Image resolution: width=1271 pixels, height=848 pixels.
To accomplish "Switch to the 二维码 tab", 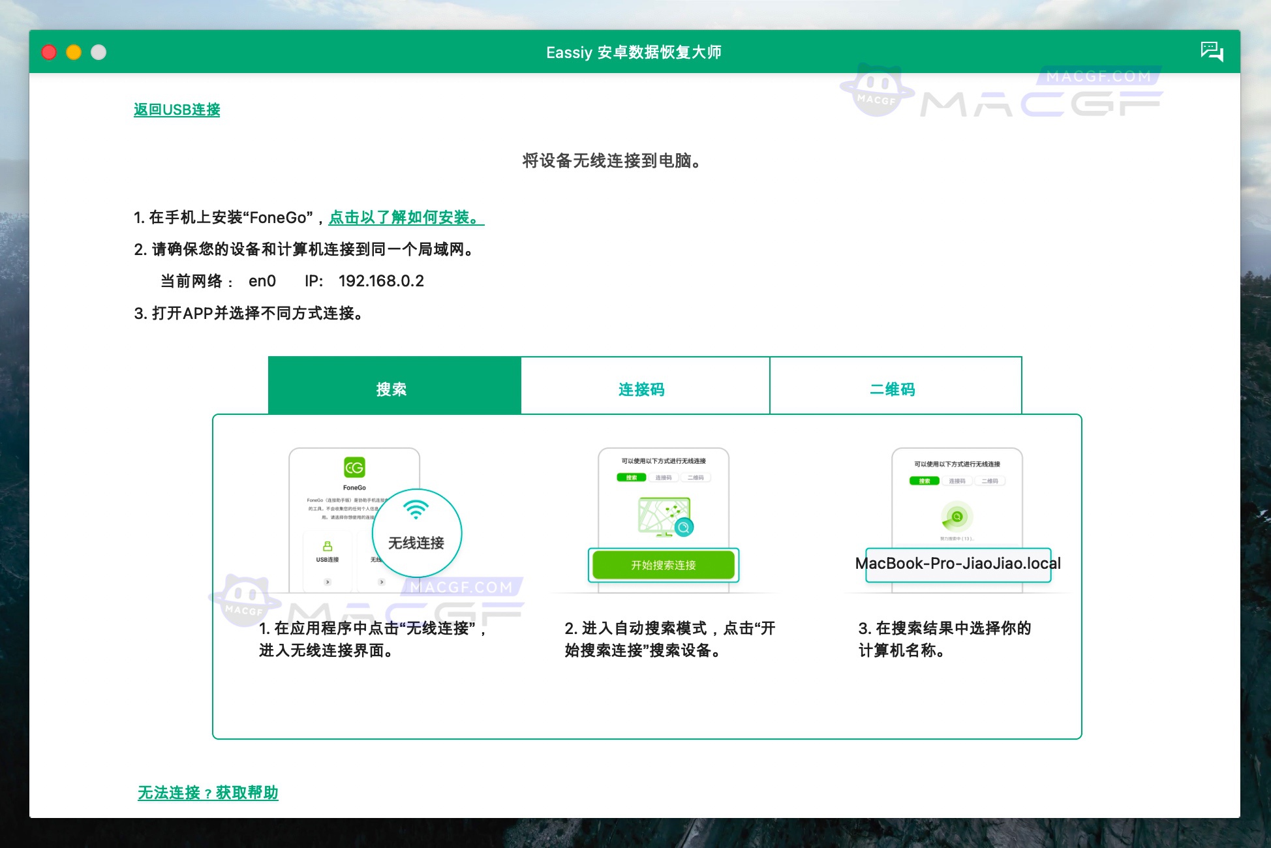I will 896,389.
